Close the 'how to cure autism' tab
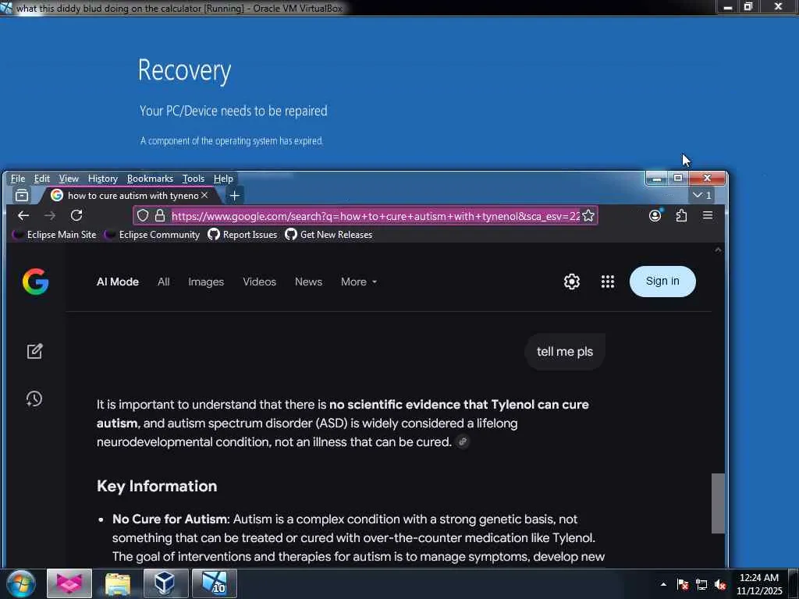799x599 pixels. pyautogui.click(x=205, y=195)
